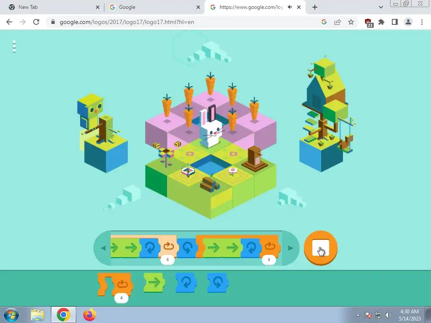The height and width of the screenshot is (323, 431).
Task: Click the orange loop's end repeat icon
Action: point(270,246)
